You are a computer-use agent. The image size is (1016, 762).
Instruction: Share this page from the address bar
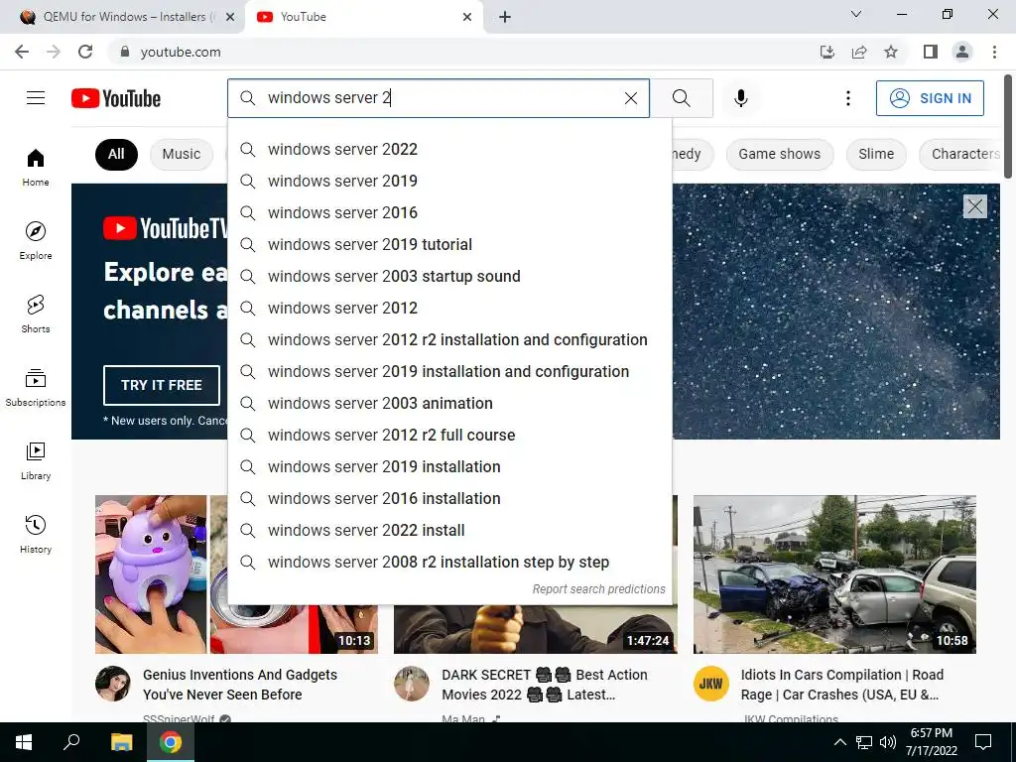coord(859,52)
